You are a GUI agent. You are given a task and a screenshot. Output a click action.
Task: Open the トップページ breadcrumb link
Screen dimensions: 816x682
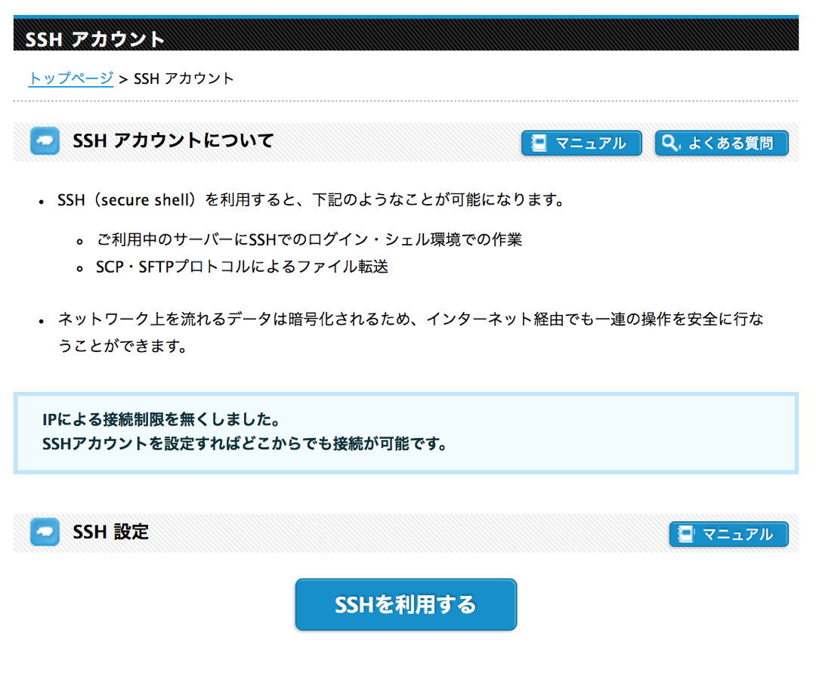point(71,79)
